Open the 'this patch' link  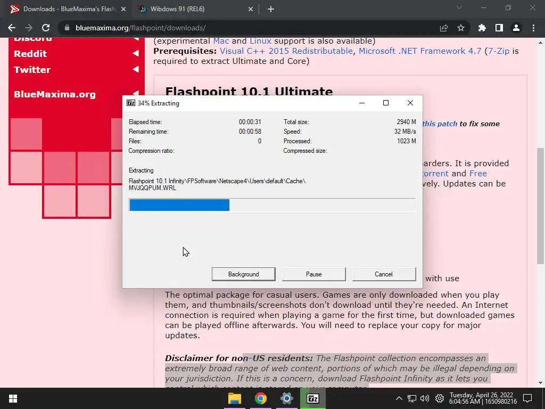pos(440,124)
